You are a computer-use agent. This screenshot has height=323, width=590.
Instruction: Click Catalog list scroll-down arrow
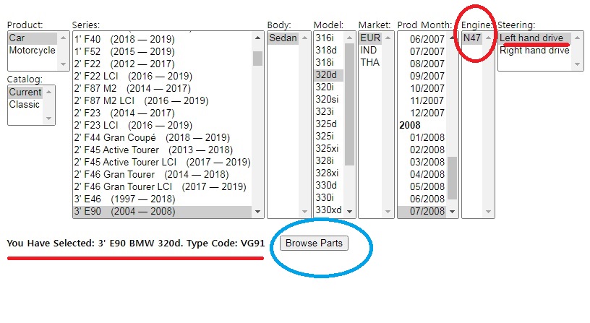tap(49, 119)
